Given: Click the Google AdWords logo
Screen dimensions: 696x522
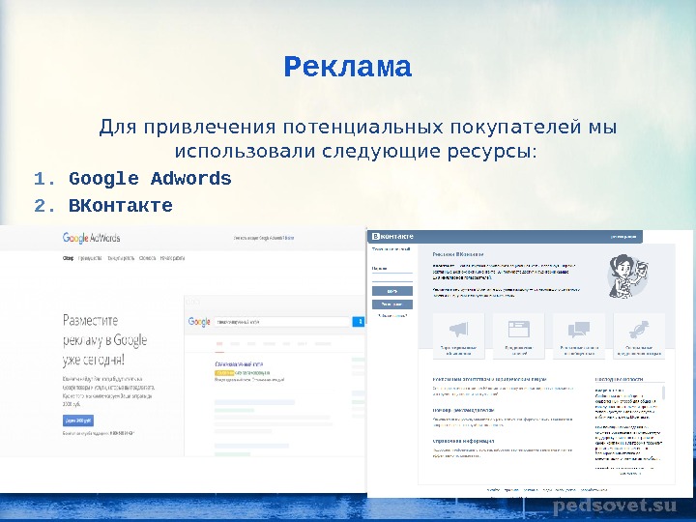Looking at the screenshot, I should tap(92, 238).
